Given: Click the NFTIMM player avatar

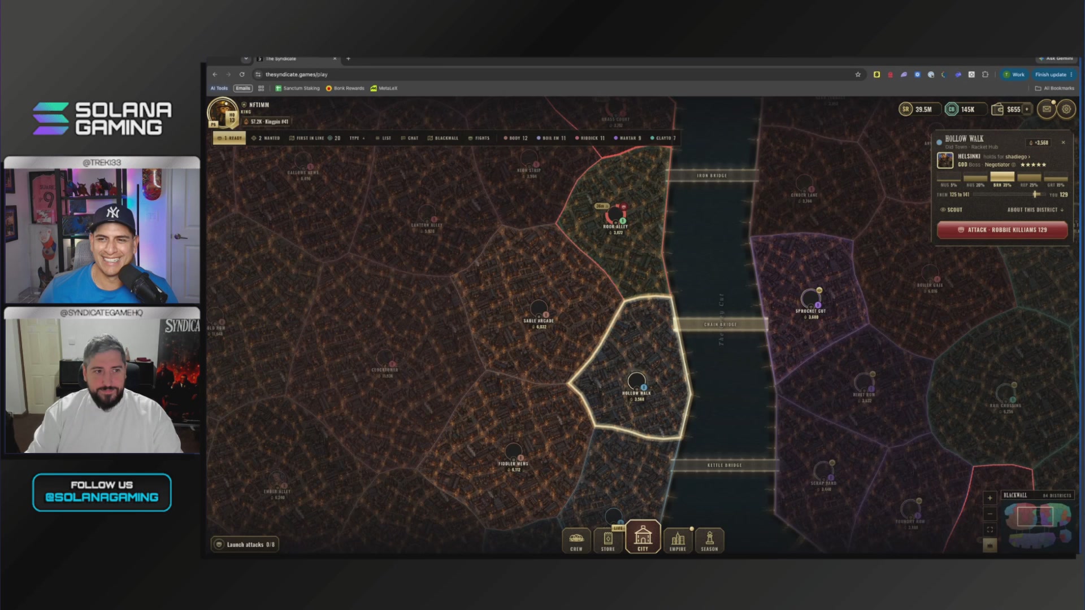Looking at the screenshot, I should pos(222,112).
